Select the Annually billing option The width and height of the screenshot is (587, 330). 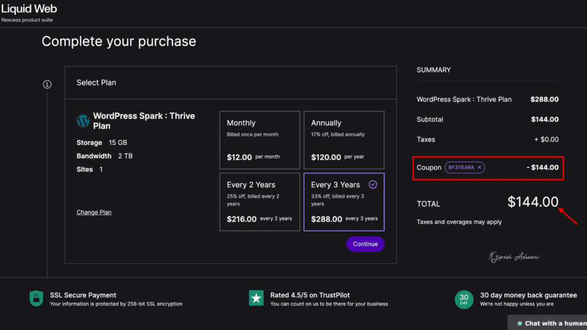[x=344, y=140]
